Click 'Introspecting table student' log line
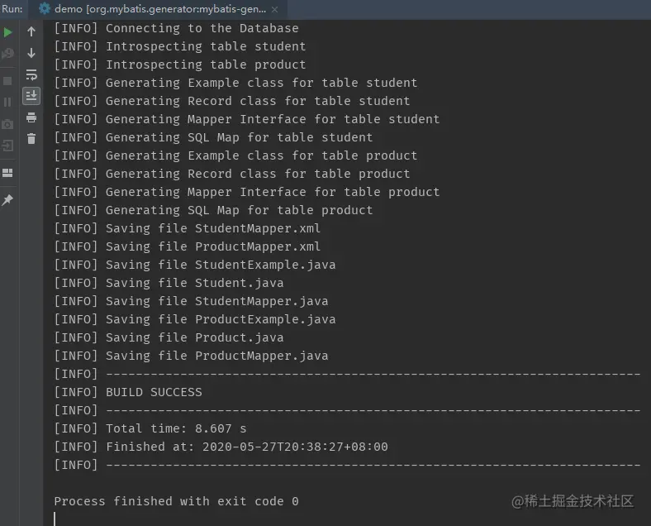 coord(180,46)
